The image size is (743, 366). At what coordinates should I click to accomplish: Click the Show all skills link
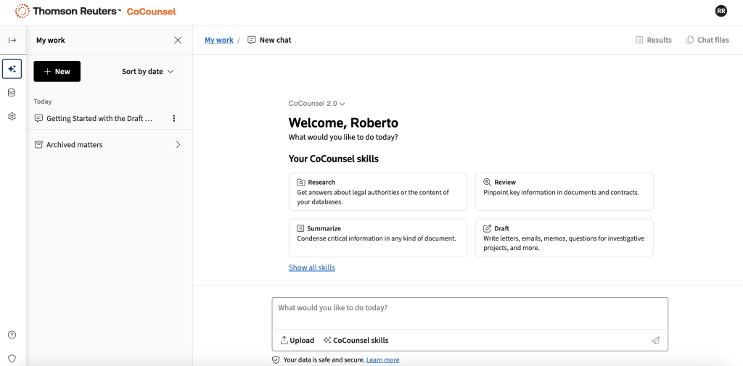[311, 267]
